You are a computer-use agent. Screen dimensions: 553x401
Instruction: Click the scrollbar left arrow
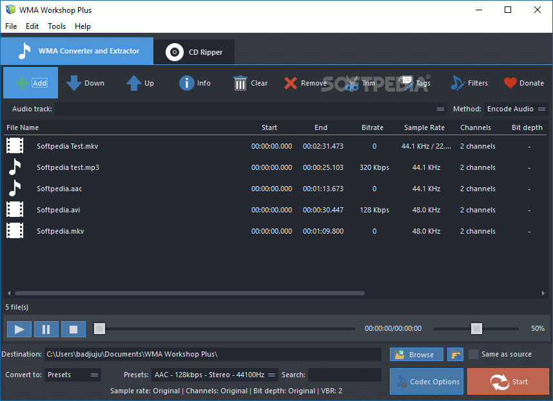point(9,293)
